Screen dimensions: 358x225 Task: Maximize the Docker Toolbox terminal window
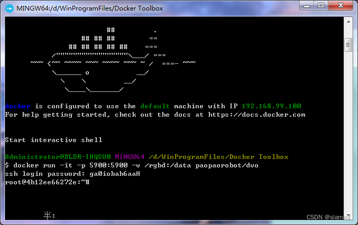point(321,6)
